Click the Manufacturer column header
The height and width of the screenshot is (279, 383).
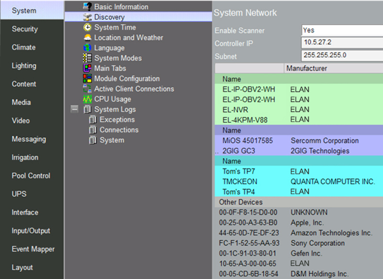click(x=333, y=68)
